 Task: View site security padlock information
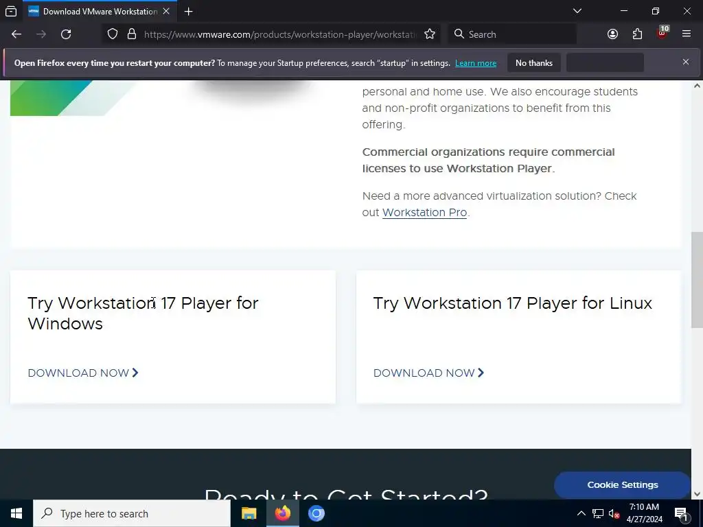coord(131,34)
